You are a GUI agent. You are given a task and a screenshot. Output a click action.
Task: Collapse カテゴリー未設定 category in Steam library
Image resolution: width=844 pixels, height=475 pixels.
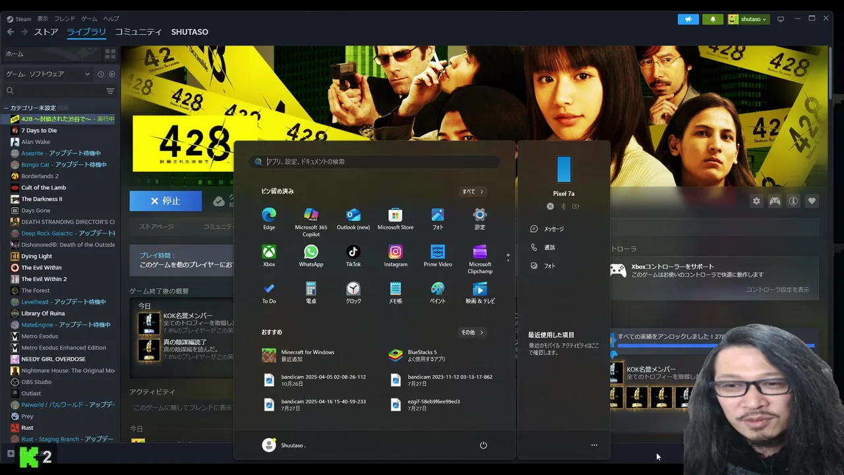[x=6, y=108]
